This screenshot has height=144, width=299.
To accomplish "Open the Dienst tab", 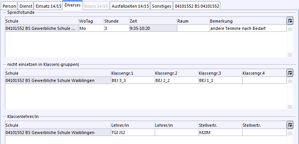I will pyautogui.click(x=26, y=6).
